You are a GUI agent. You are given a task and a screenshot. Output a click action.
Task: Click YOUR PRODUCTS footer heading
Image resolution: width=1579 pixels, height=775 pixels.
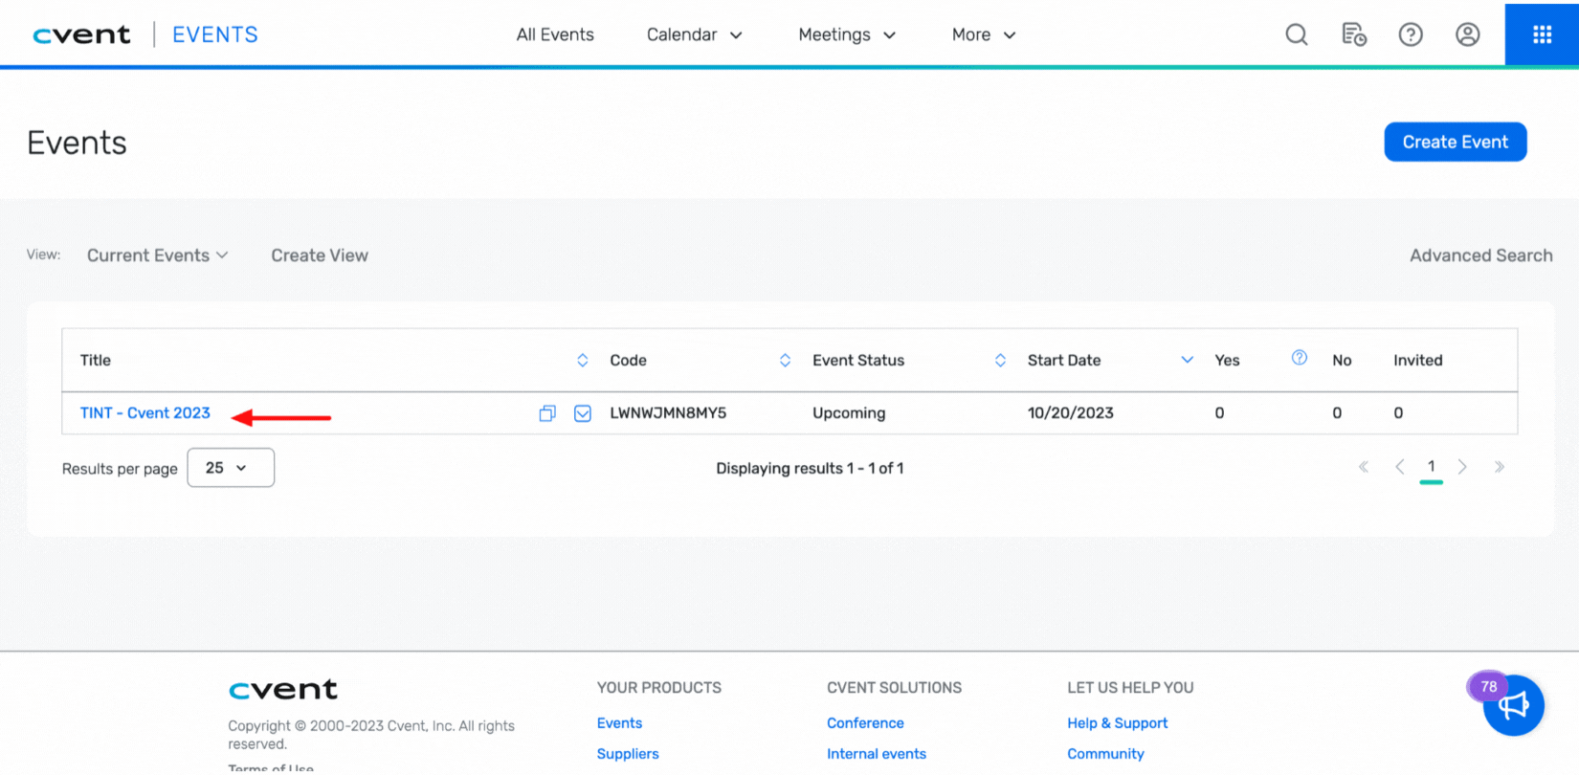(659, 688)
